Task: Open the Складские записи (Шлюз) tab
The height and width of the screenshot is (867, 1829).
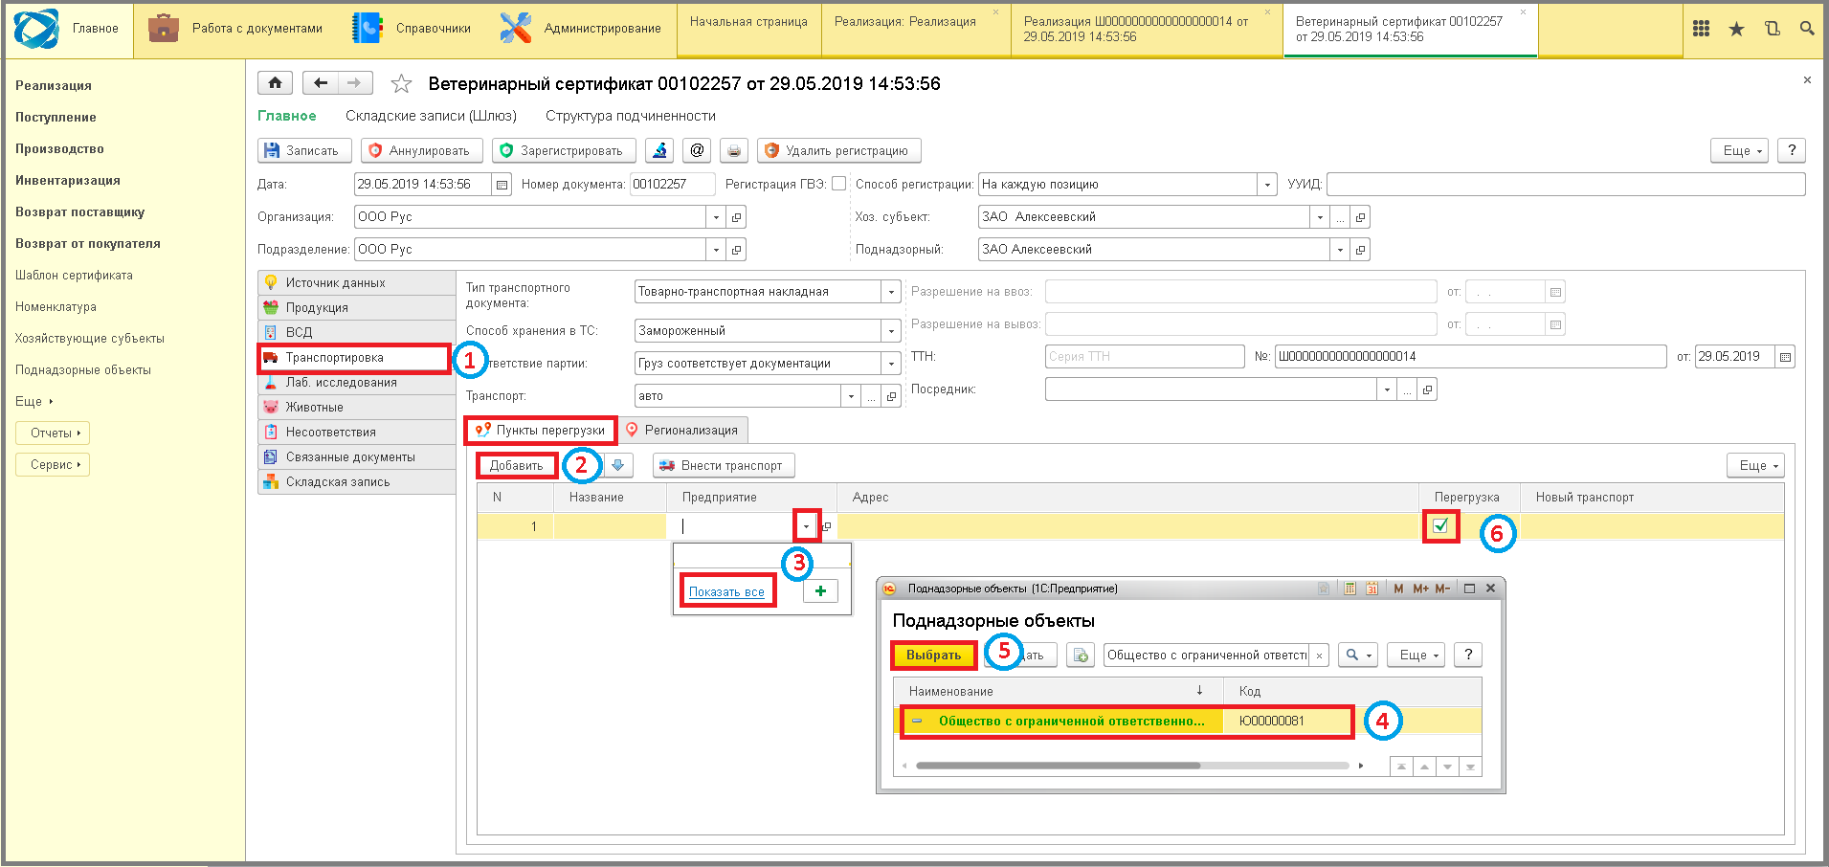Action: [431, 116]
